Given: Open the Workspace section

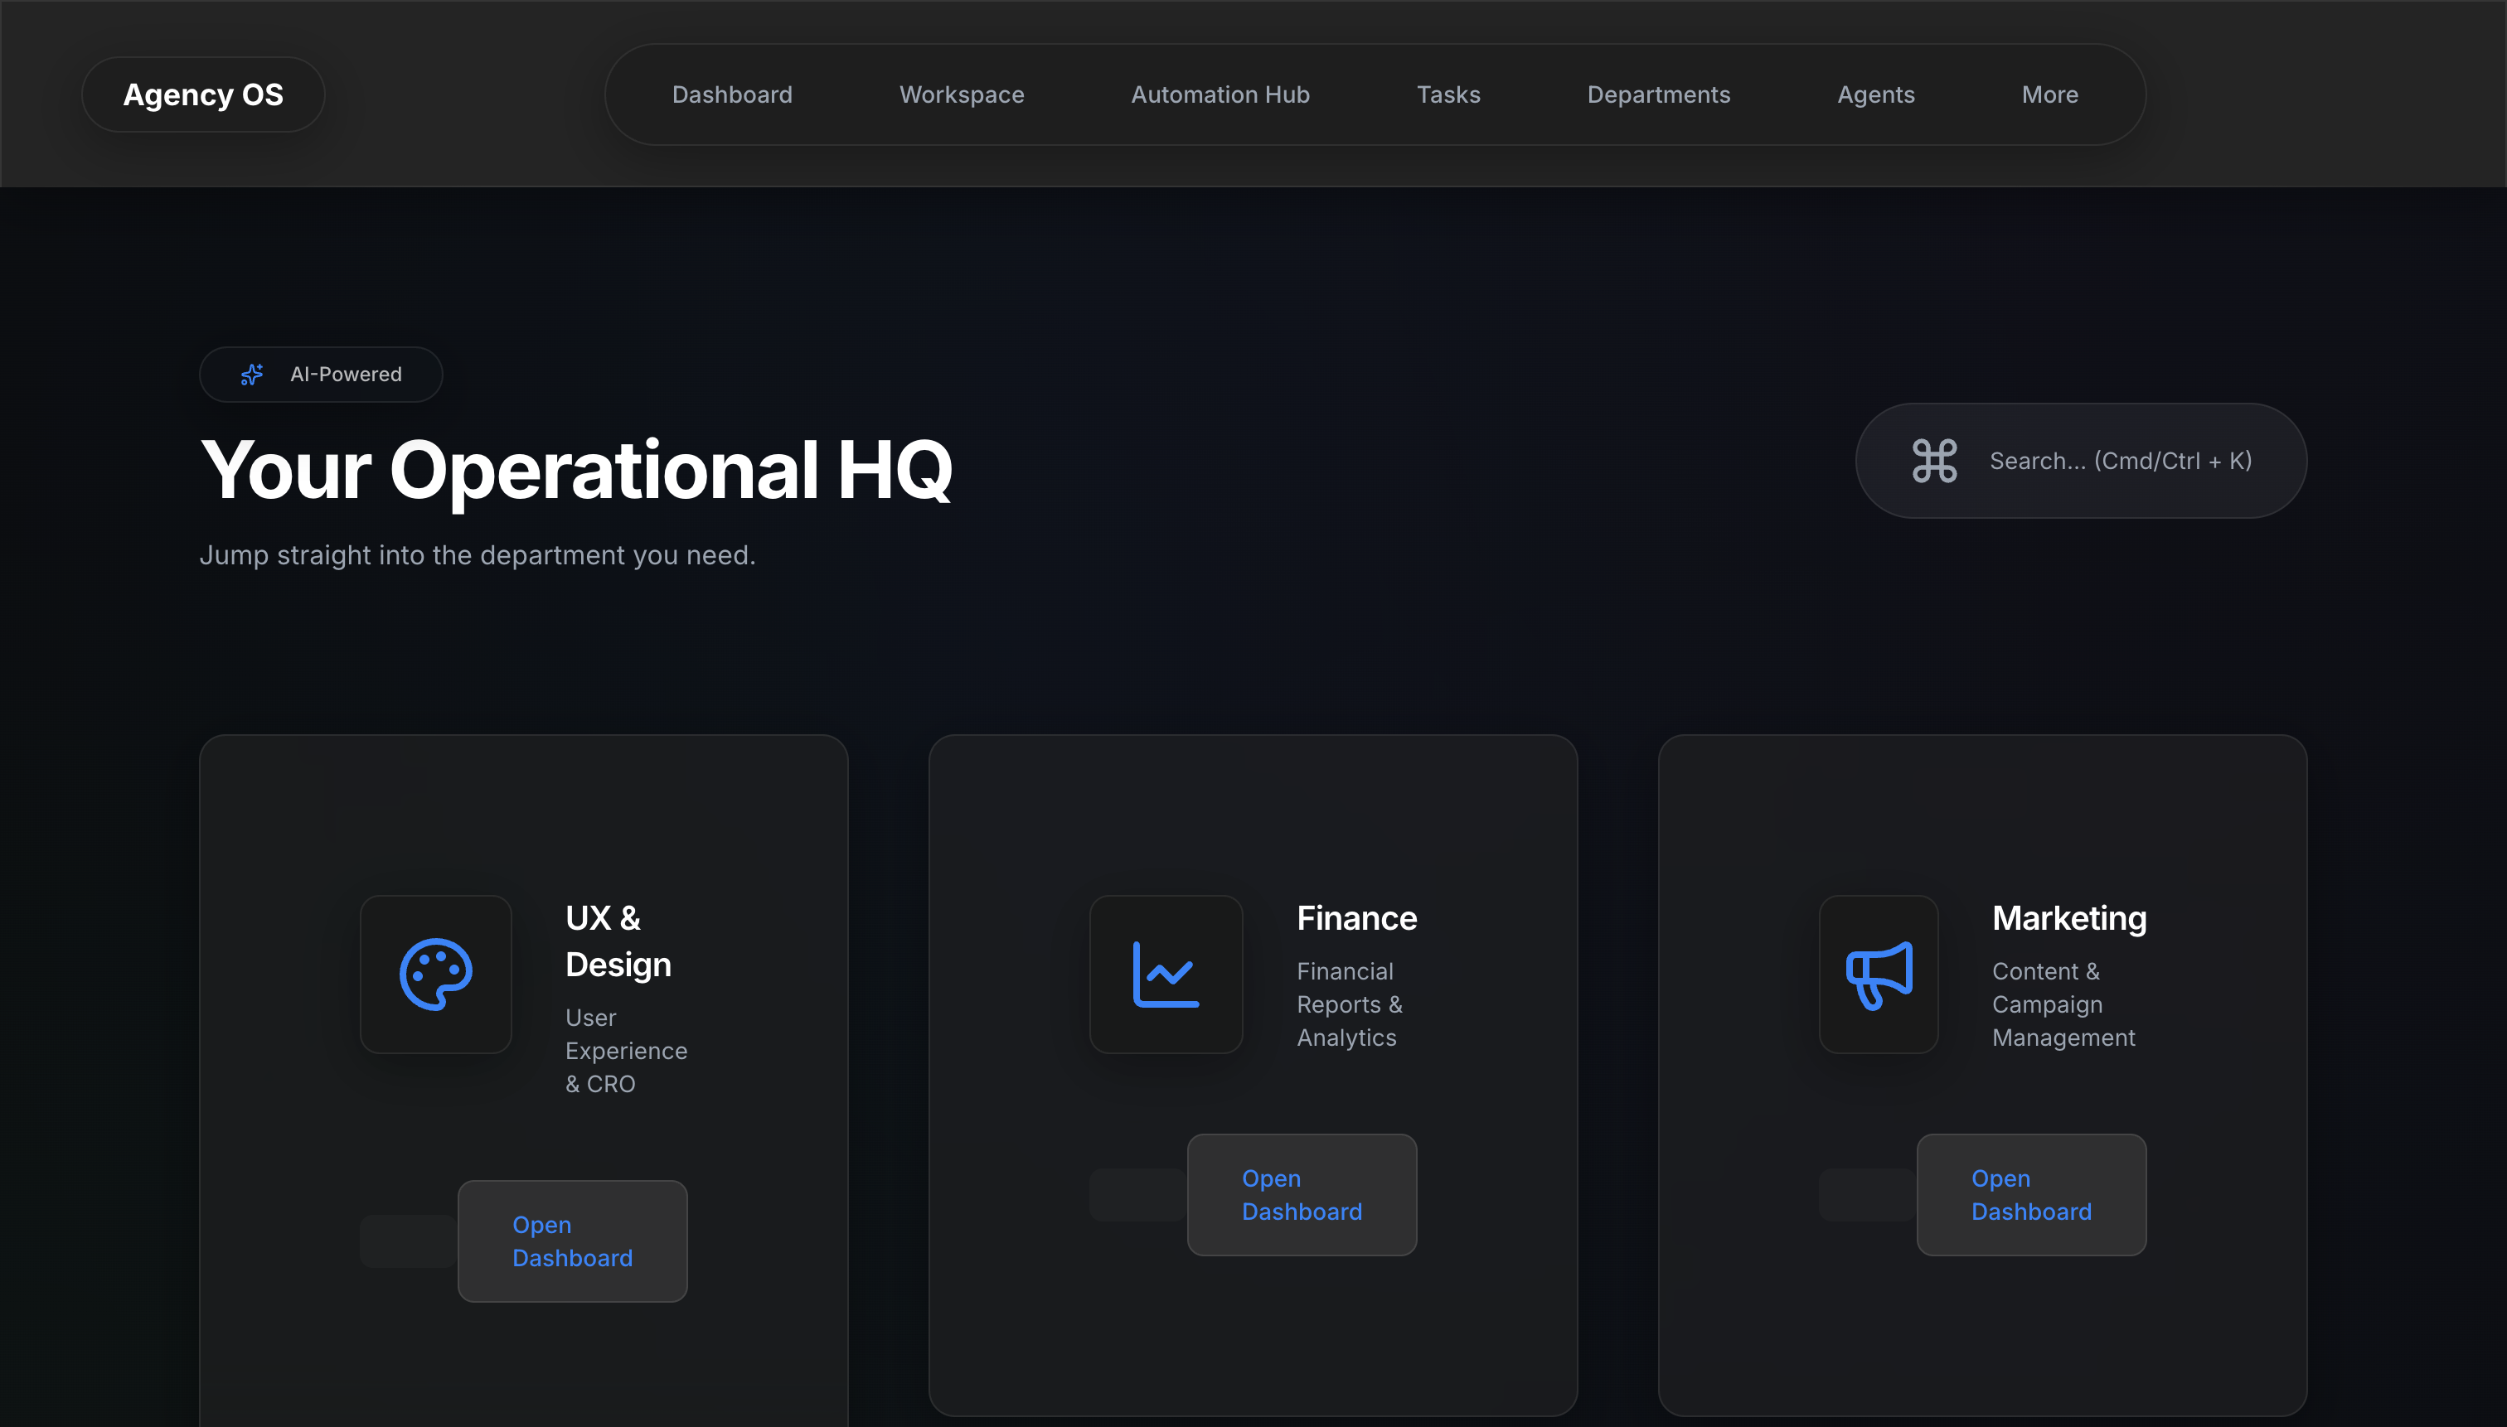Looking at the screenshot, I should click(x=961, y=94).
